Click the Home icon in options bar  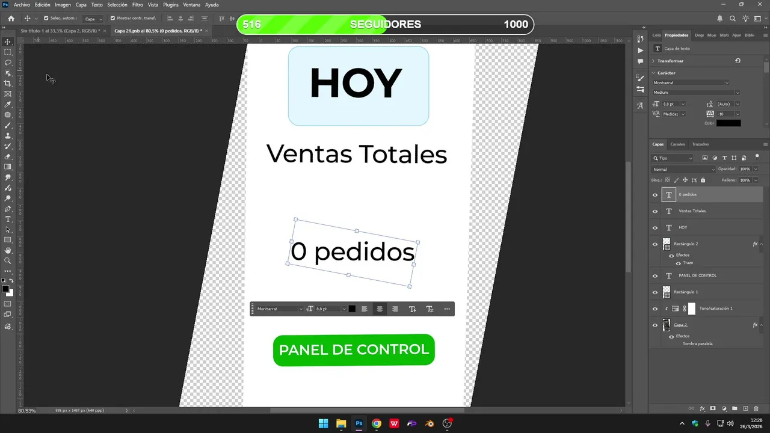(11, 18)
